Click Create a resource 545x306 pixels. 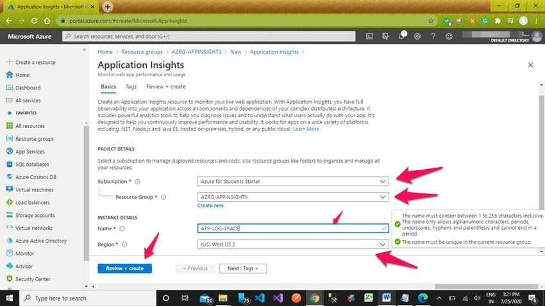coord(31,62)
